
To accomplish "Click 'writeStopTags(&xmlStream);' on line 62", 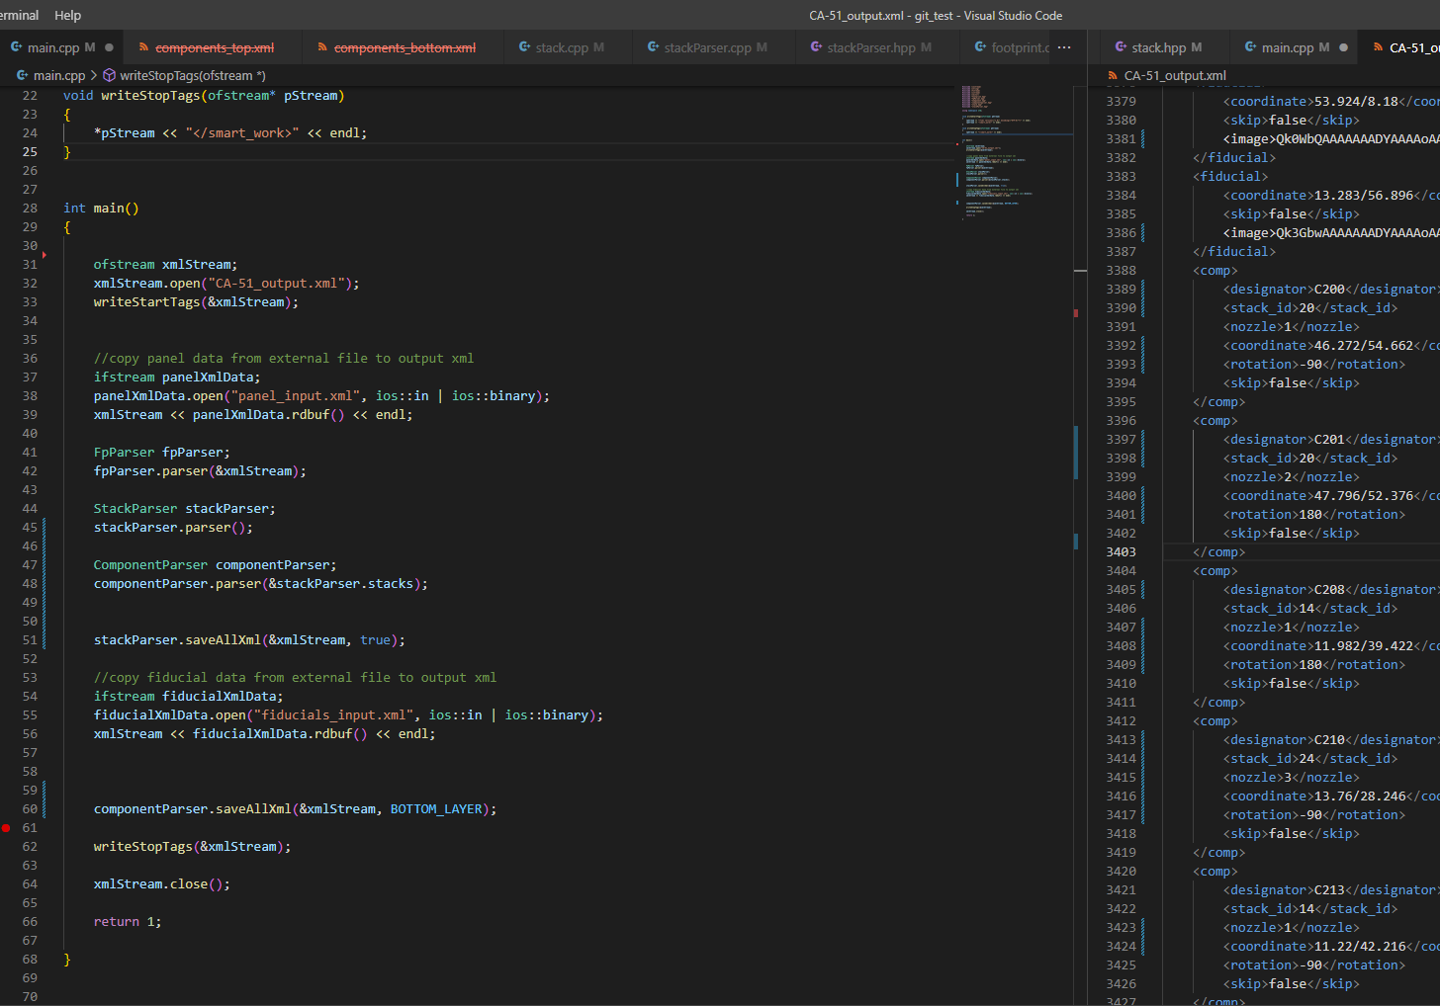I will click(x=193, y=846).
